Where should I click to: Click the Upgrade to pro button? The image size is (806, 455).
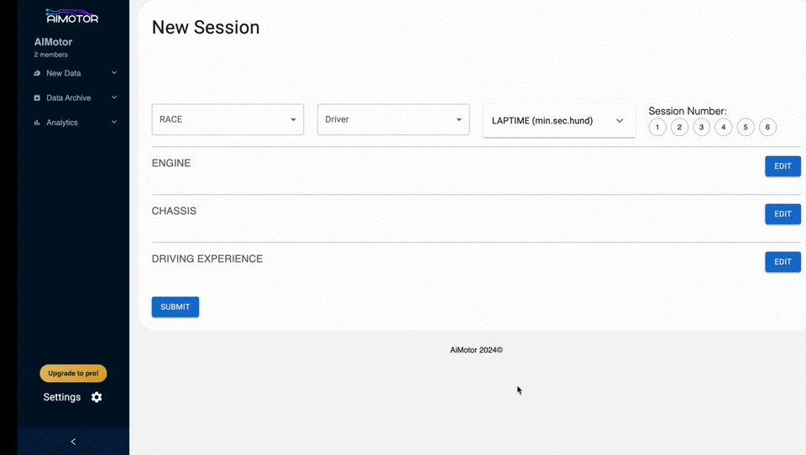pyautogui.click(x=73, y=374)
